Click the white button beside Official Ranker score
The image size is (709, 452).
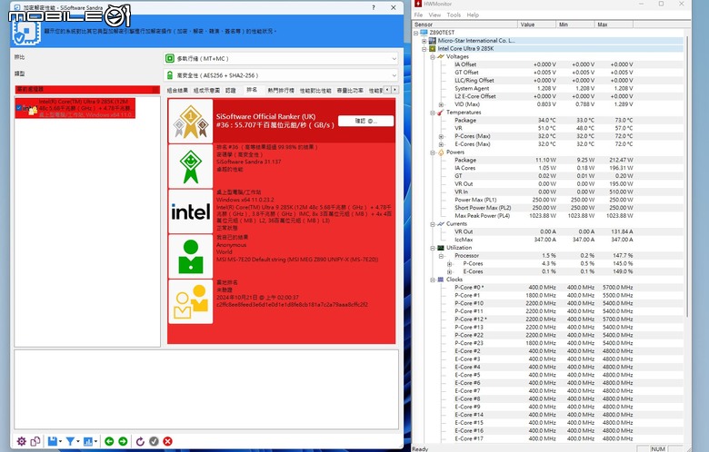pyautogui.click(x=365, y=121)
